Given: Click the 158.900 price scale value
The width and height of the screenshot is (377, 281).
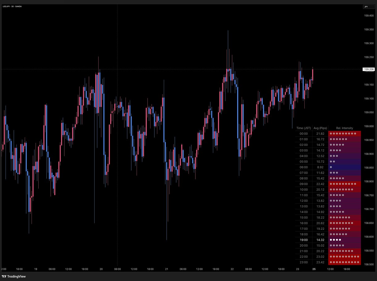Looking at the screenshot, I should tap(369, 154).
